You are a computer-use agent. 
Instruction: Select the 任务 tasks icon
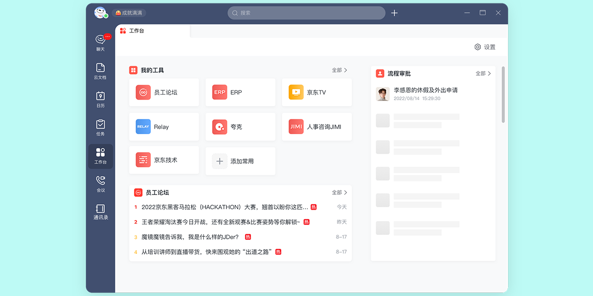tap(100, 127)
